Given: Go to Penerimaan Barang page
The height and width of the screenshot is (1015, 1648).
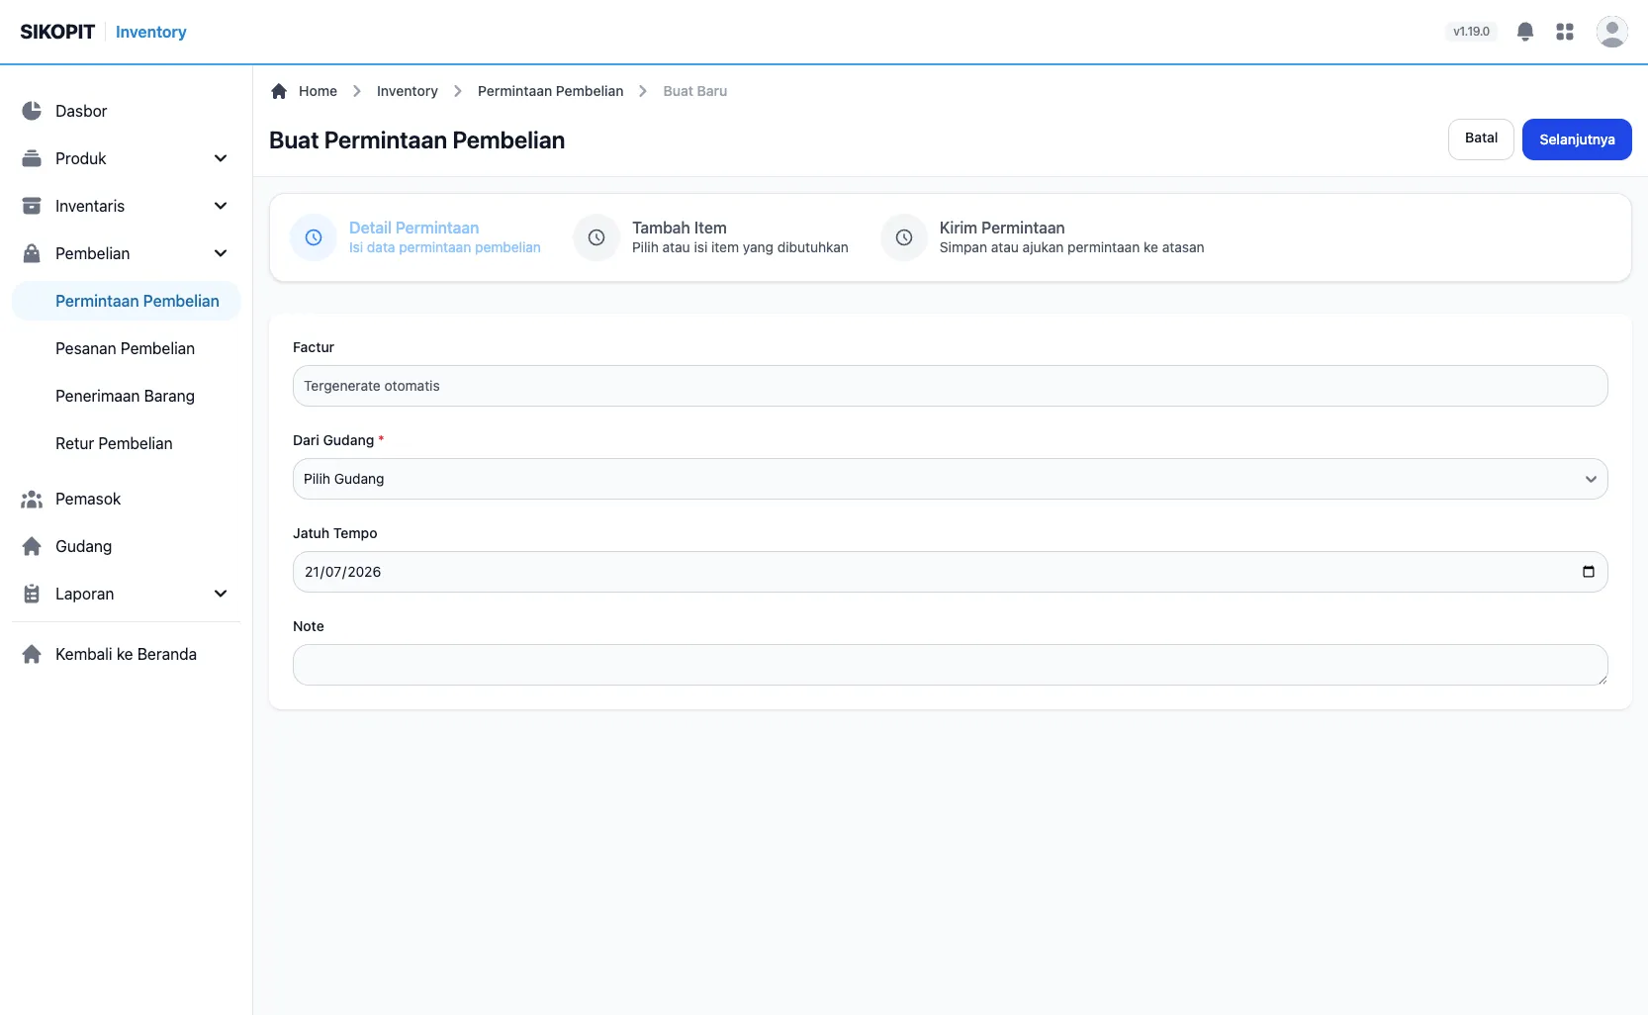Looking at the screenshot, I should [x=126, y=396].
